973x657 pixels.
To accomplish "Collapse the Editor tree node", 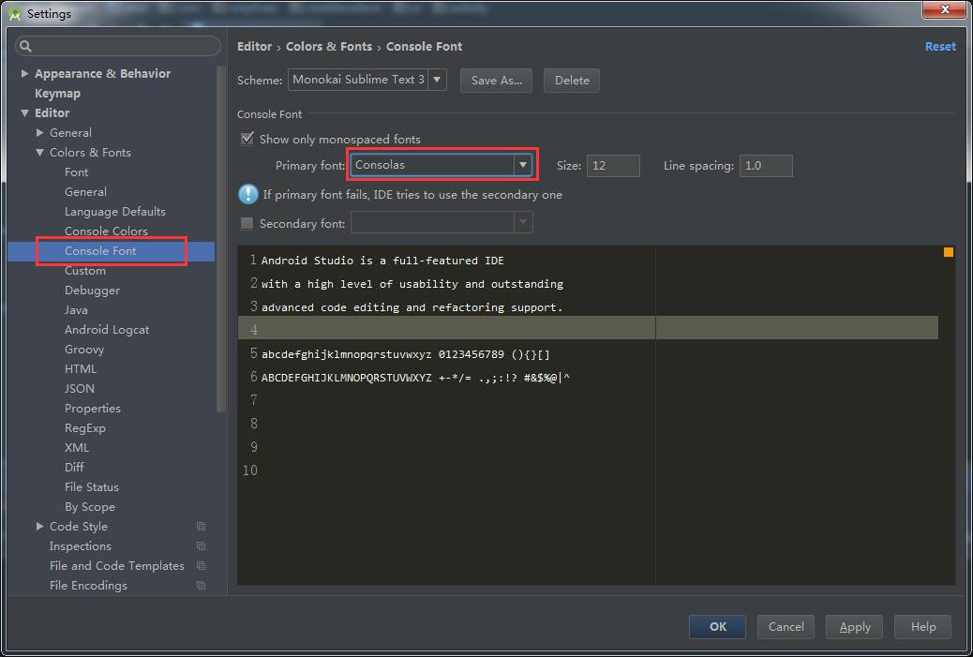I will [23, 112].
